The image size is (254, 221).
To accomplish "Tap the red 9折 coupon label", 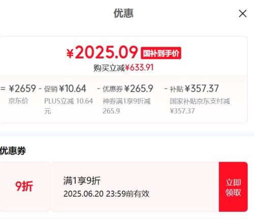I will point(24,186).
